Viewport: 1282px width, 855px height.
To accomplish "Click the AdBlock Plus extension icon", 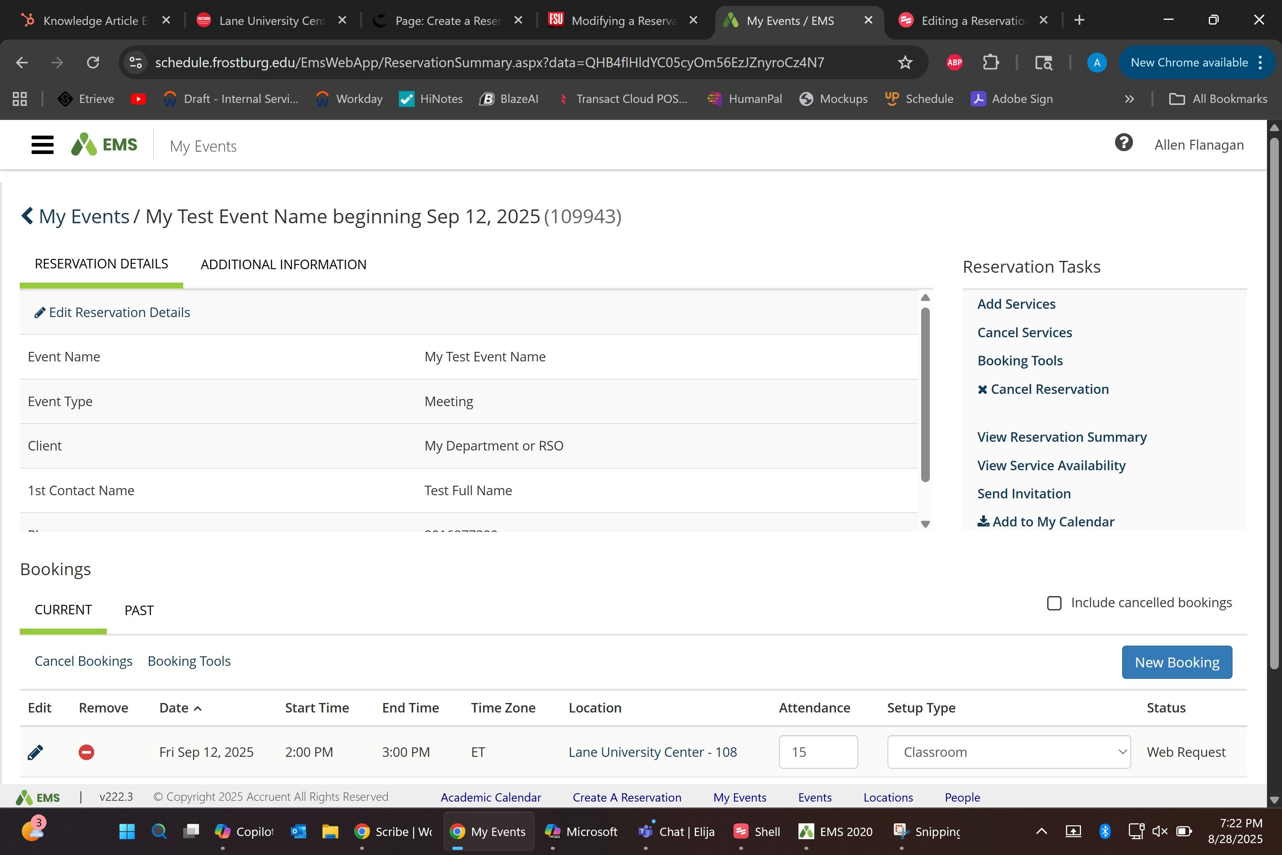I will 954,63.
